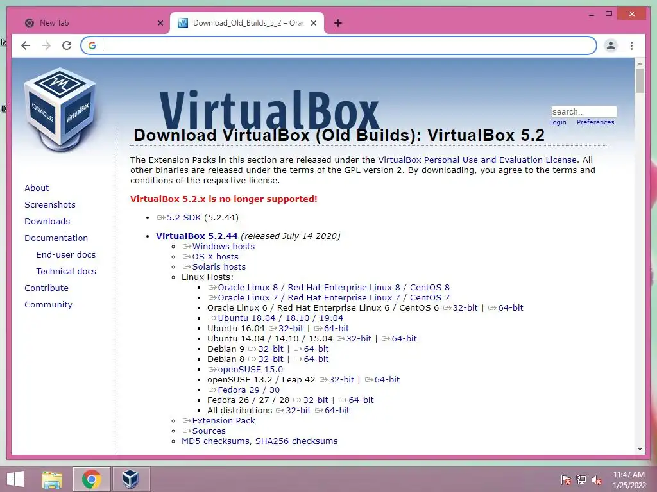Download Ubuntu 14.04 64-bit package

[399, 338]
